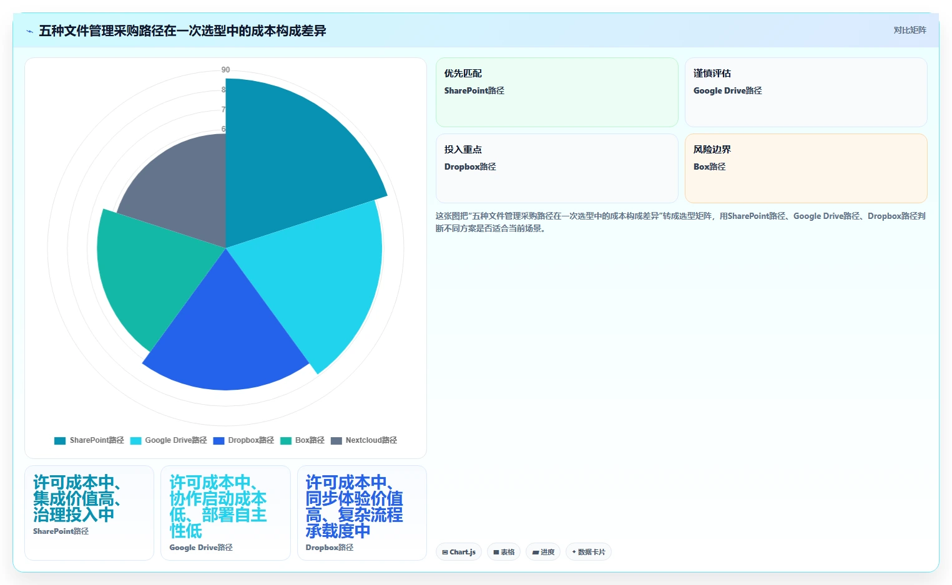
Task: Click the 对比矩阵 label in header
Action: click(910, 30)
